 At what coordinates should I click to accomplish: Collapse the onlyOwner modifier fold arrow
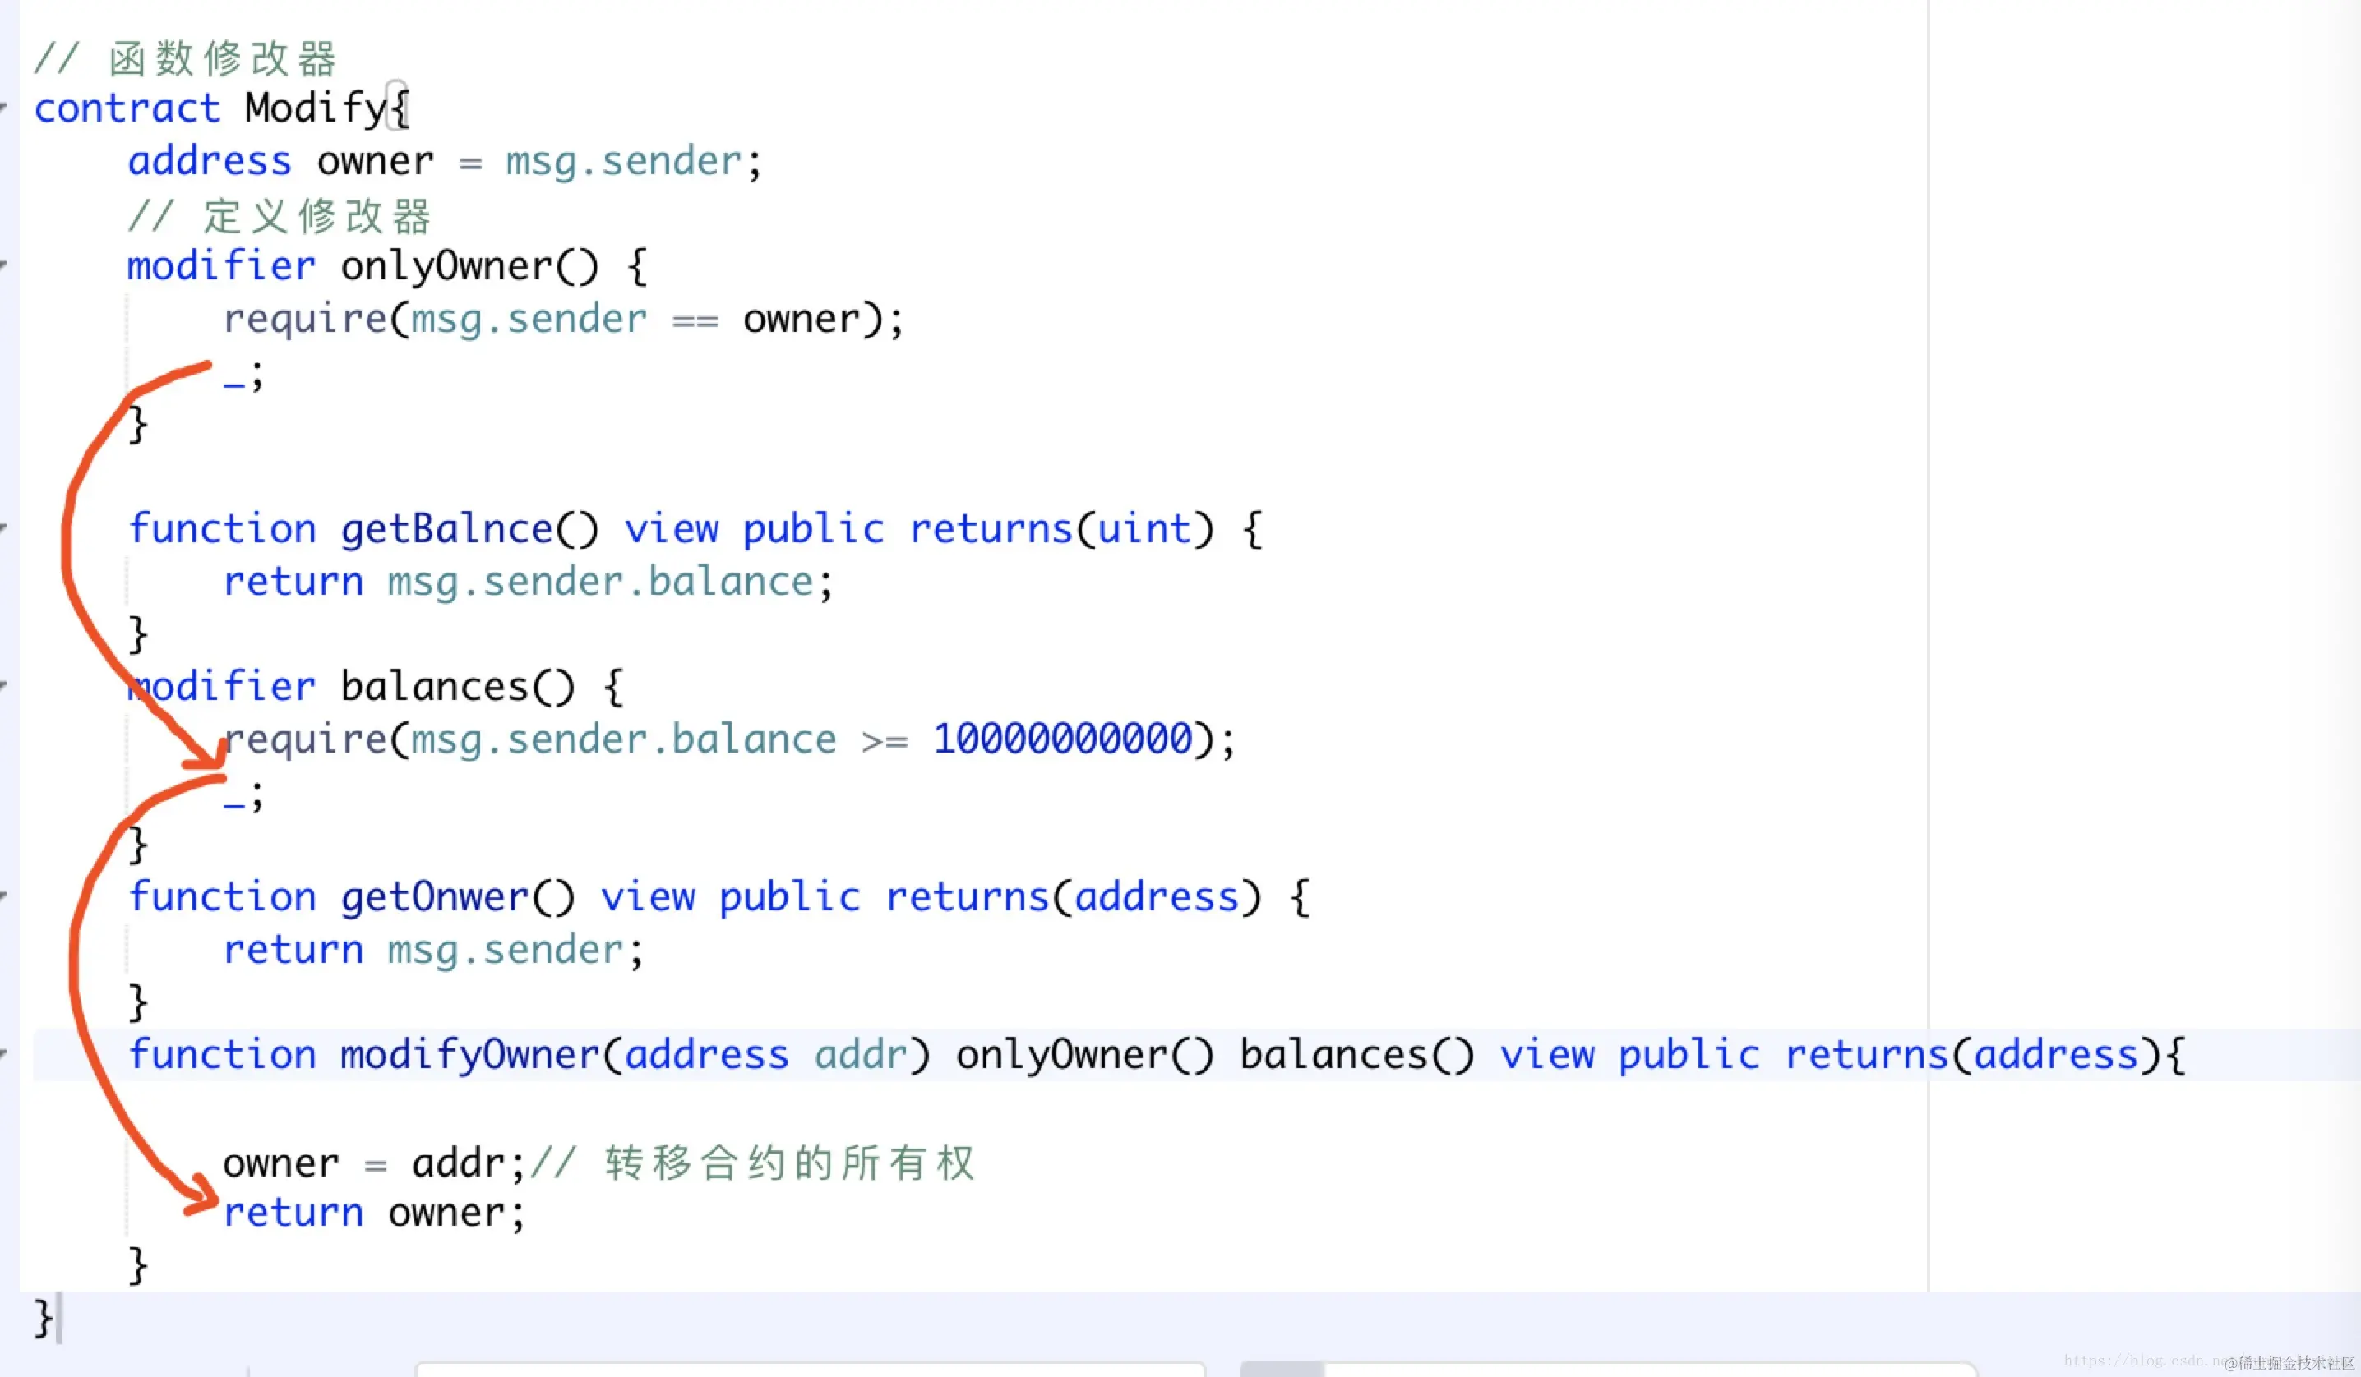4,266
